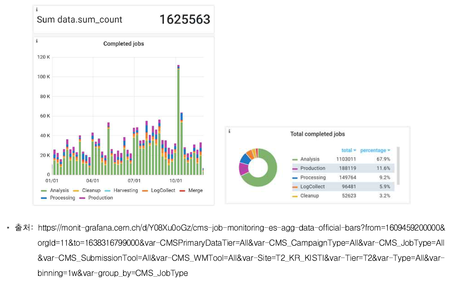Click info icon on Sum data.sum_count panel

tap(36, 9)
